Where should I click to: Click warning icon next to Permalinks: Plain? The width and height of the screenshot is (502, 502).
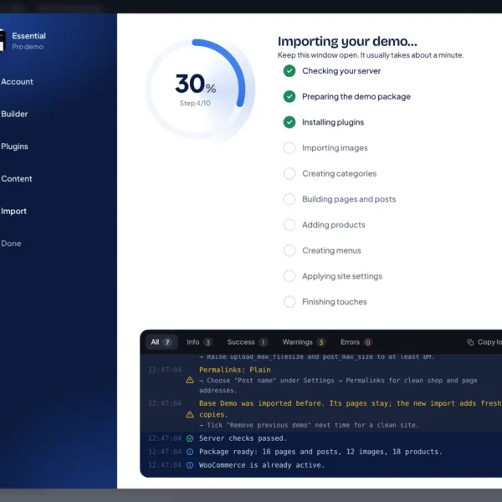(190, 380)
